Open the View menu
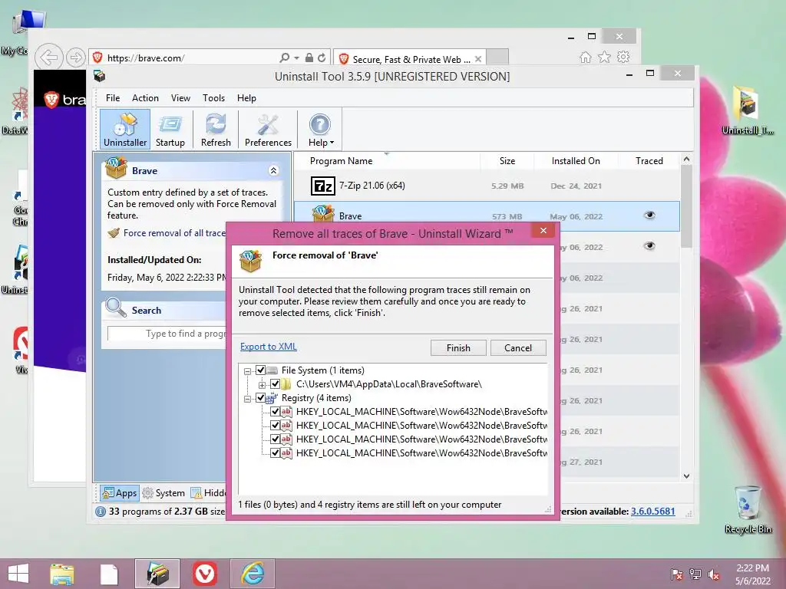Image resolution: width=786 pixels, height=589 pixels. coord(180,98)
